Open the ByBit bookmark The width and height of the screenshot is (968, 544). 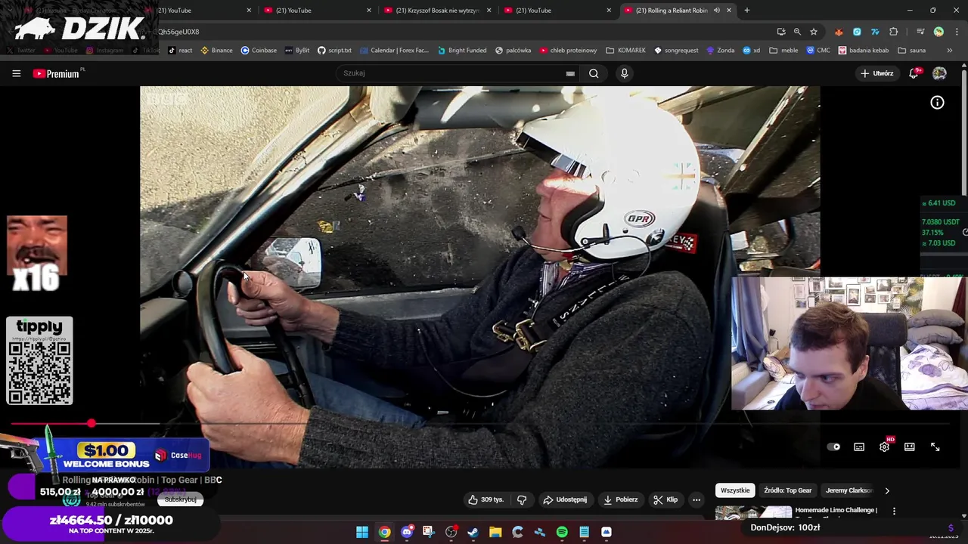[297, 51]
